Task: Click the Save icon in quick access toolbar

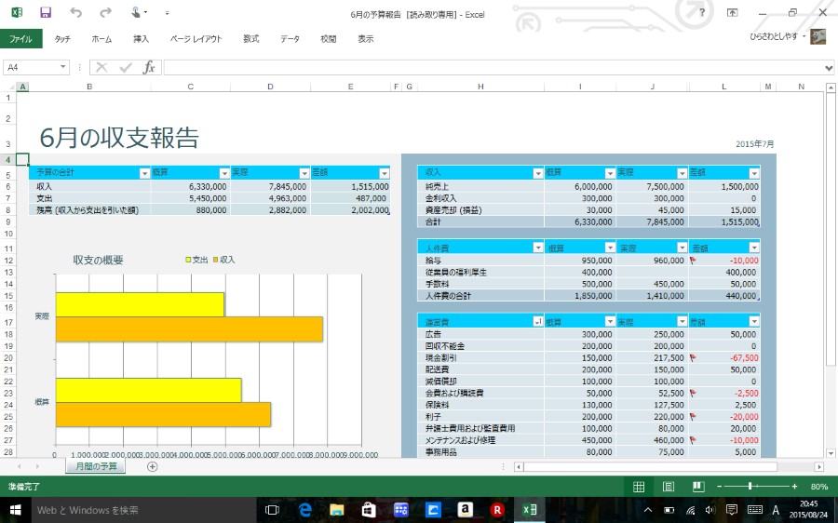Action: [x=46, y=13]
